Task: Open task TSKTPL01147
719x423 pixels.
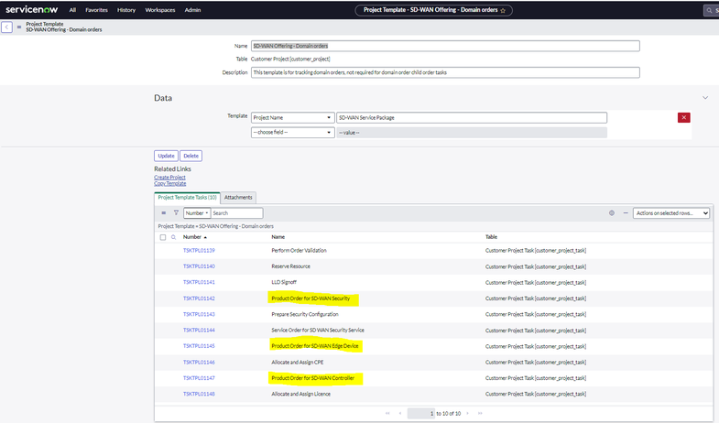Action: (199, 378)
